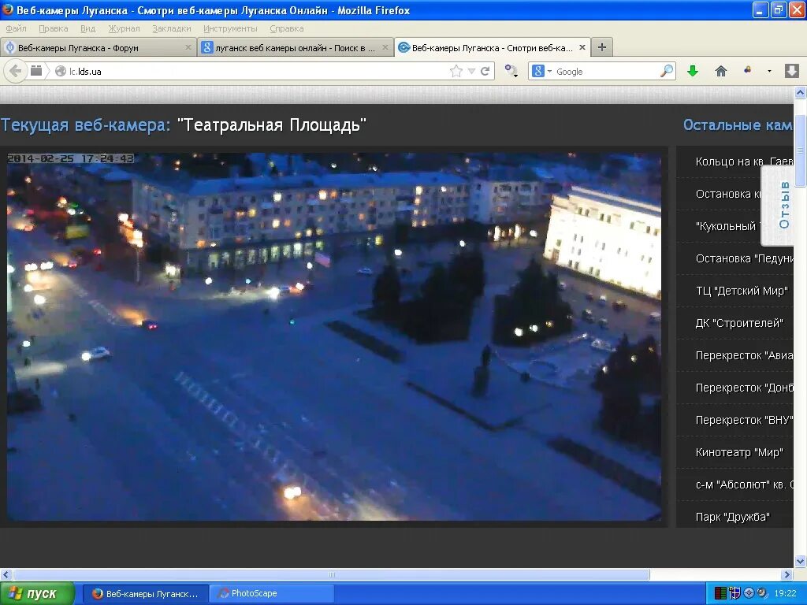Open the history folder icon beside back button
Viewport: 807px width, 605px height.
click(x=36, y=71)
